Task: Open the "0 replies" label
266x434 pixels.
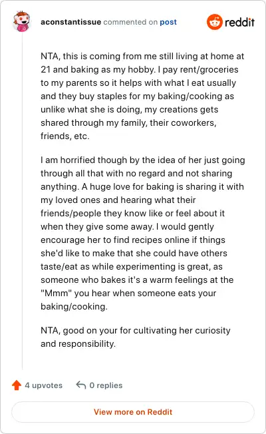Action: pos(106,385)
